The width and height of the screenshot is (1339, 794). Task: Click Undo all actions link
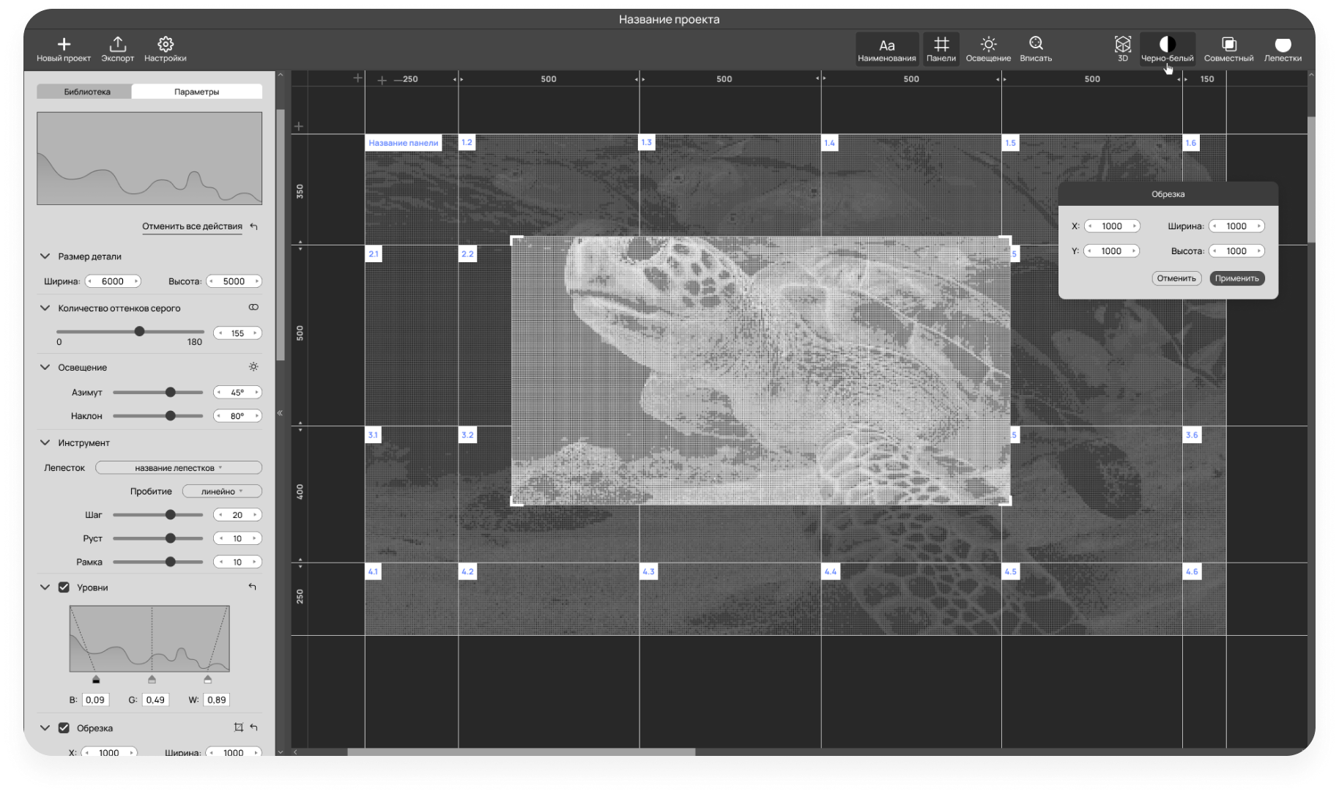(x=192, y=226)
